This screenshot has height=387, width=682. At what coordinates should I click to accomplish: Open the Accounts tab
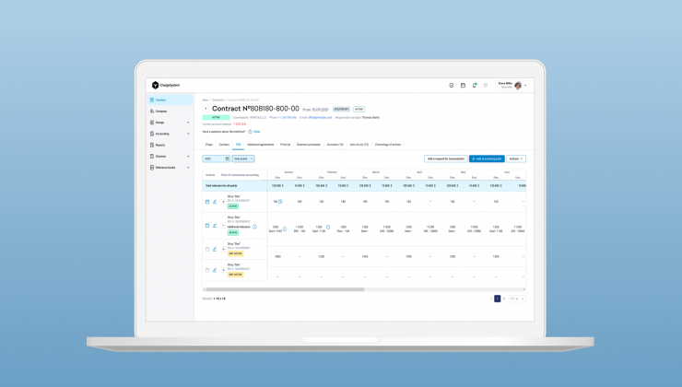click(x=335, y=145)
